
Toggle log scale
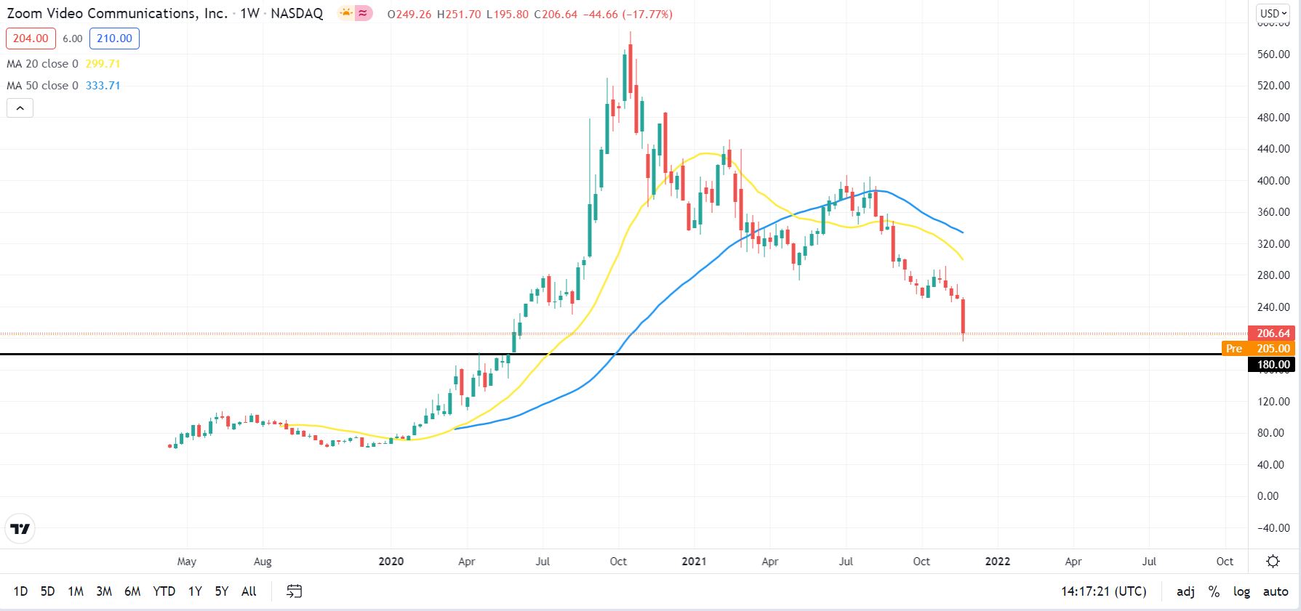[x=1241, y=591]
